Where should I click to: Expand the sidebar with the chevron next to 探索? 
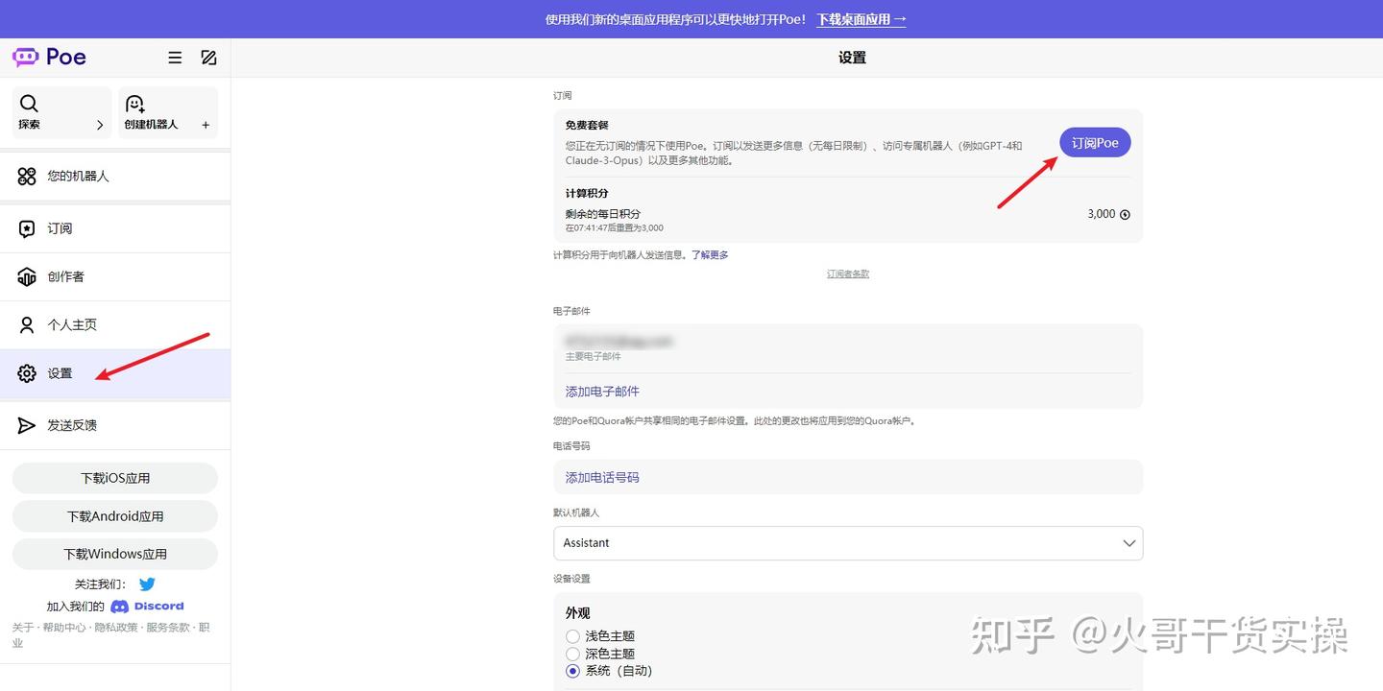click(99, 123)
